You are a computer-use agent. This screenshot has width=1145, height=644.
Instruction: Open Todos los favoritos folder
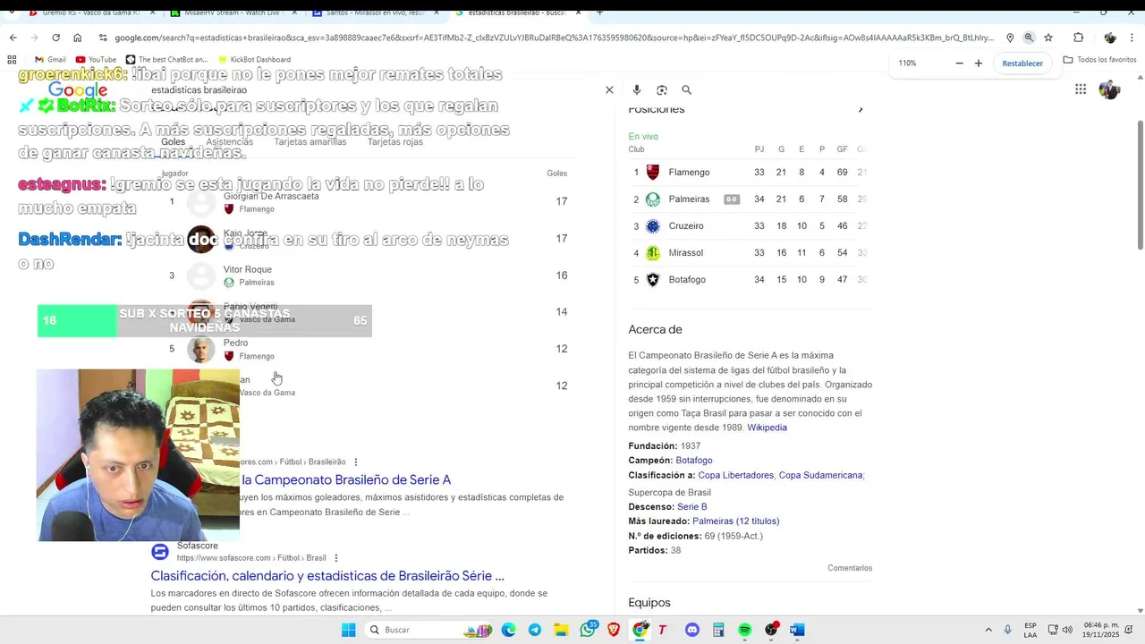click(1099, 60)
